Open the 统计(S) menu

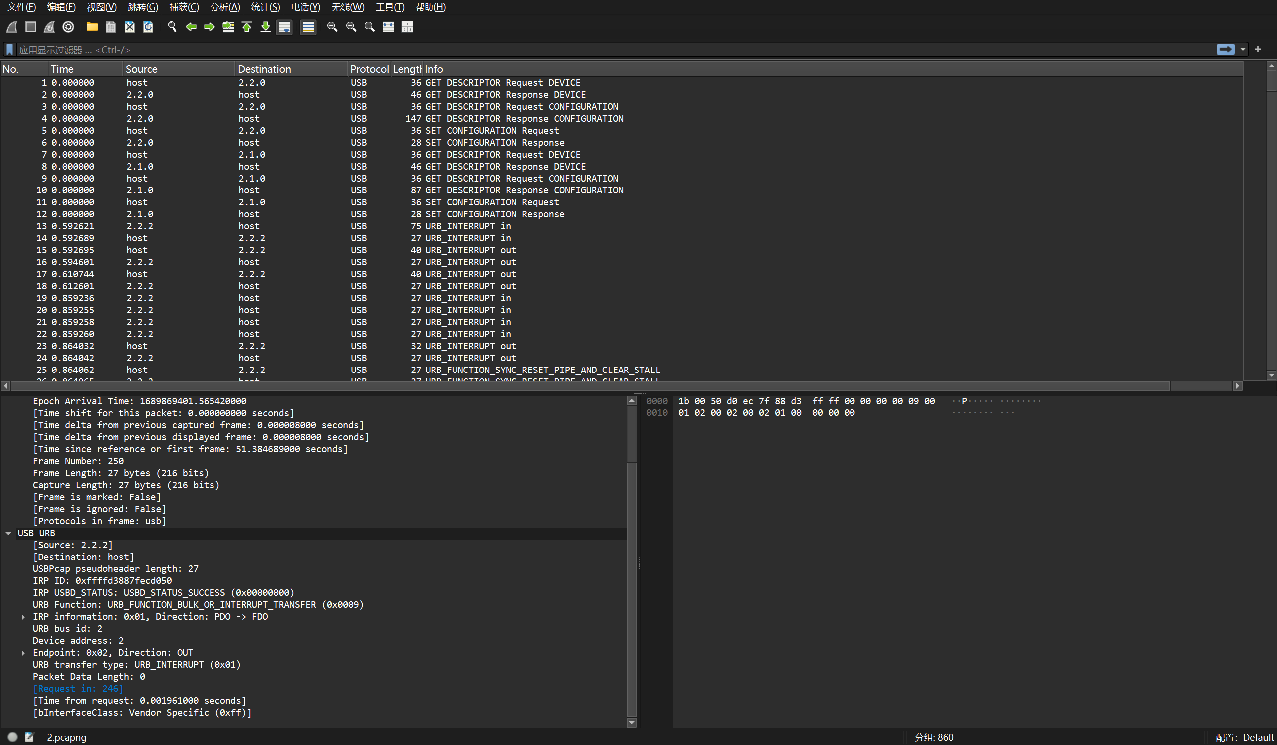tap(265, 7)
